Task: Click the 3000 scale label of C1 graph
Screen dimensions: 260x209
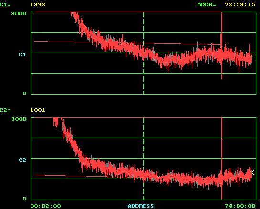Action: (x=19, y=14)
